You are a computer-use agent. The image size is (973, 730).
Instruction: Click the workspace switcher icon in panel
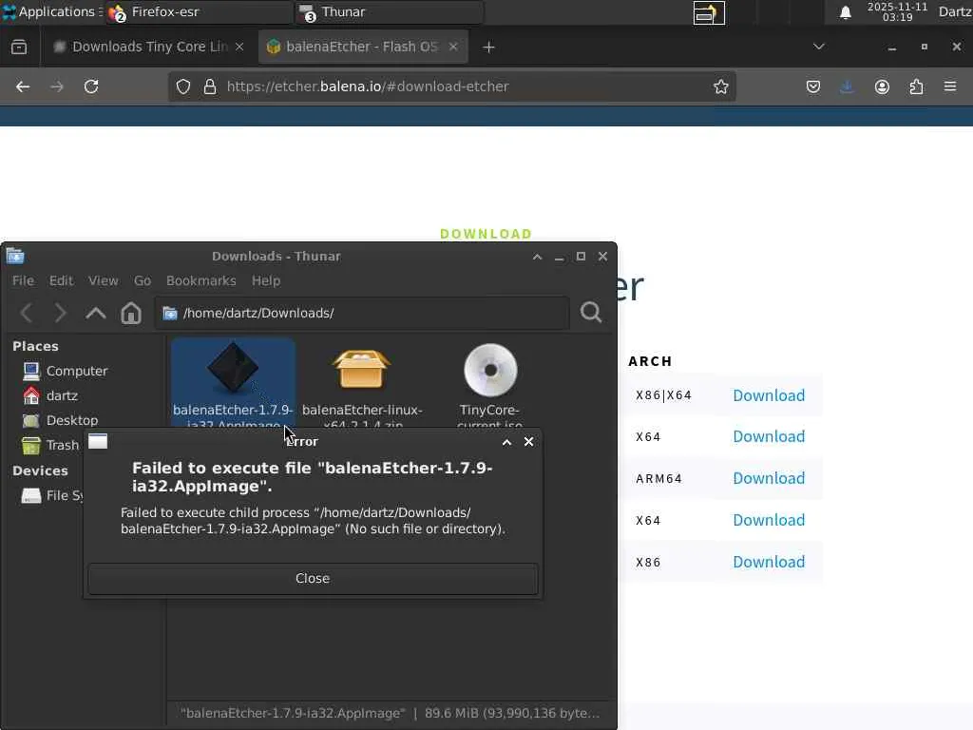point(709,13)
